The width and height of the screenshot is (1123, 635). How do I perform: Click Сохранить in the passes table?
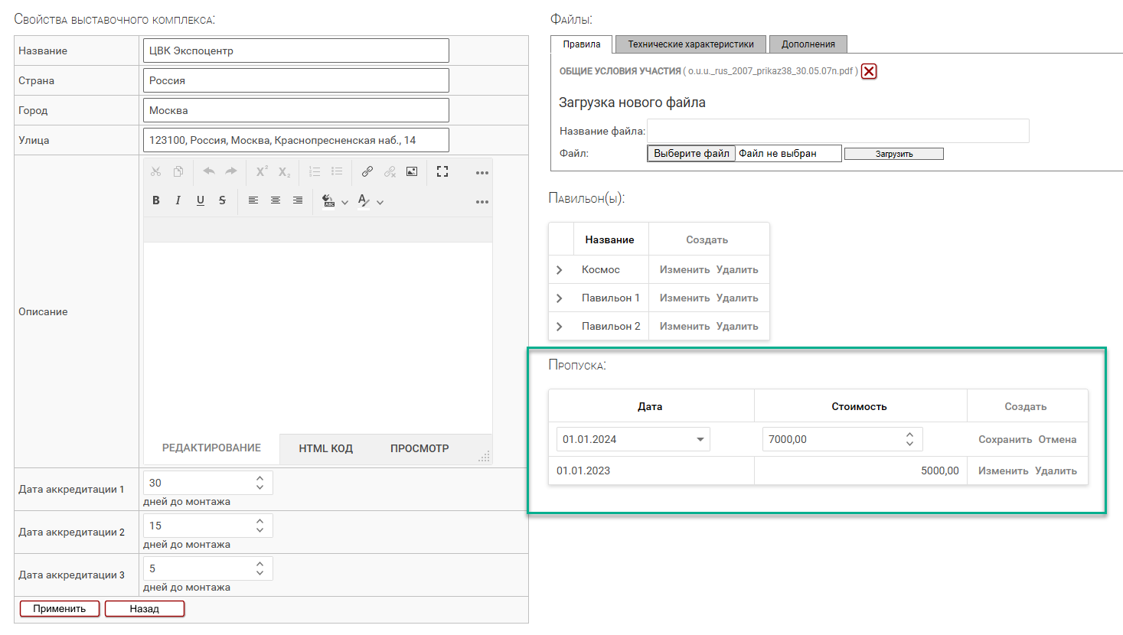click(x=1005, y=440)
